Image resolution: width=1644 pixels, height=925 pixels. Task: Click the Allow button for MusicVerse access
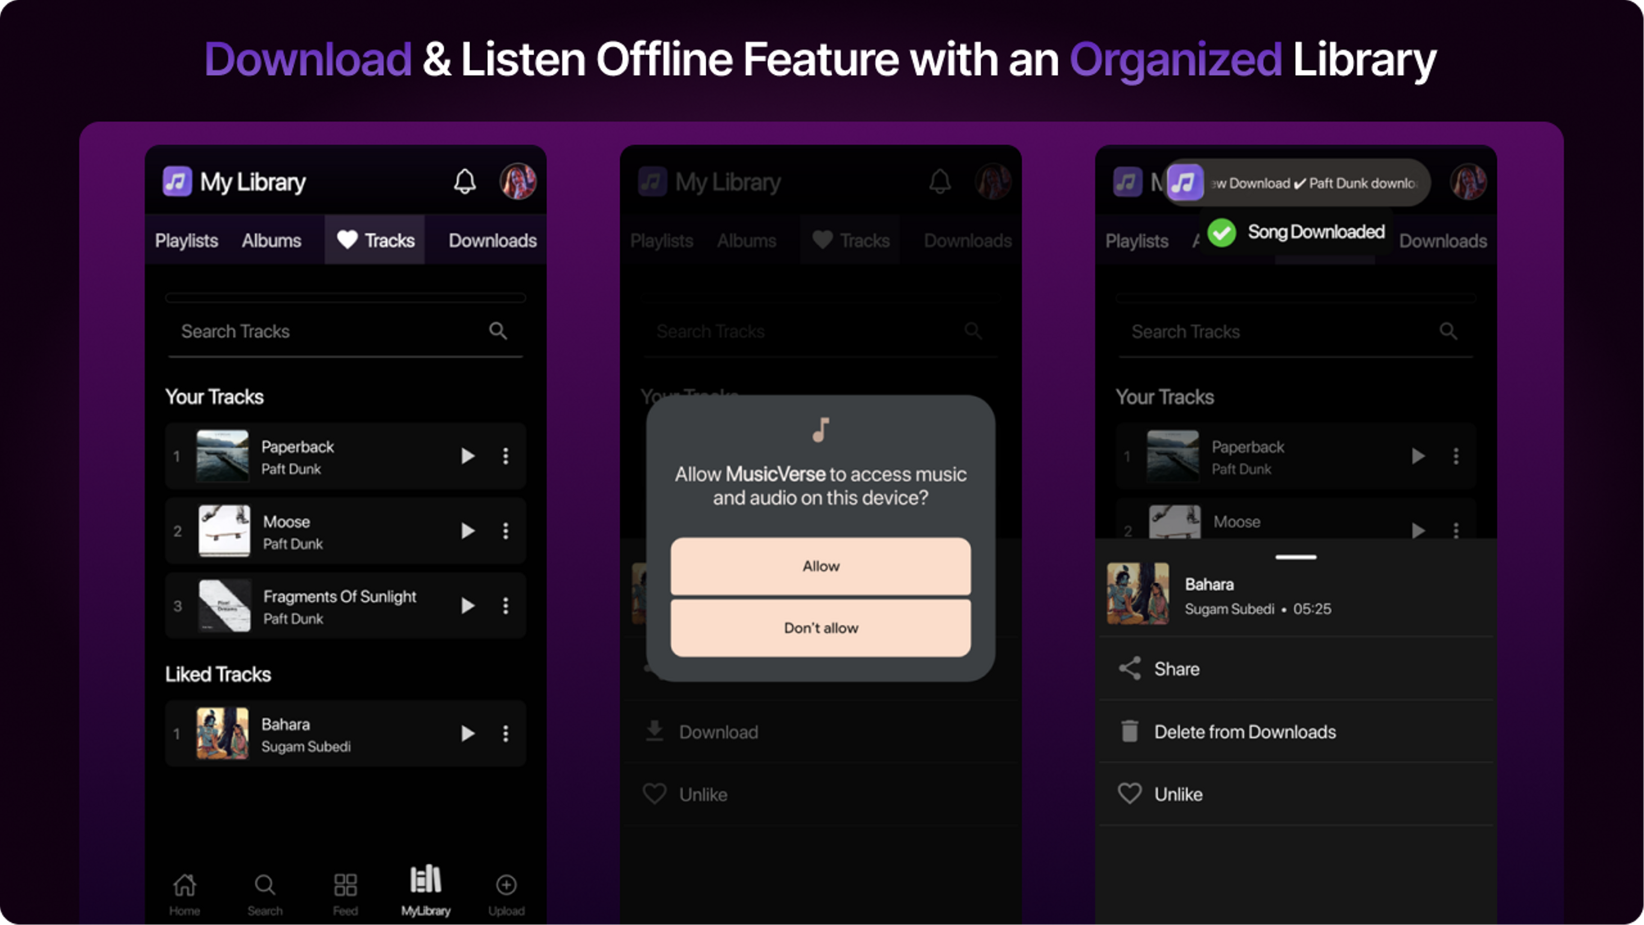point(820,566)
